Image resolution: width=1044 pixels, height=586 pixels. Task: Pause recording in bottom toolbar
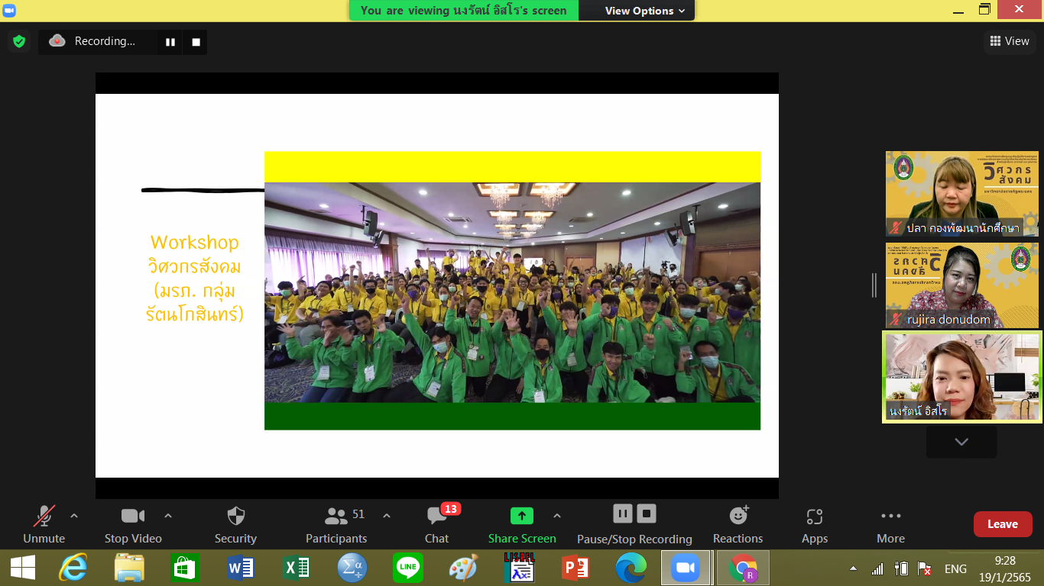pos(623,514)
